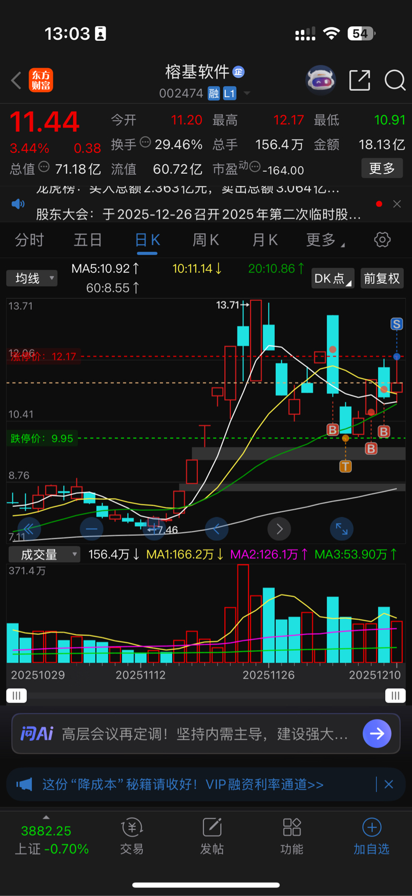Tap the 更多 quote details button
The height and width of the screenshot is (896, 412).
[x=382, y=168]
